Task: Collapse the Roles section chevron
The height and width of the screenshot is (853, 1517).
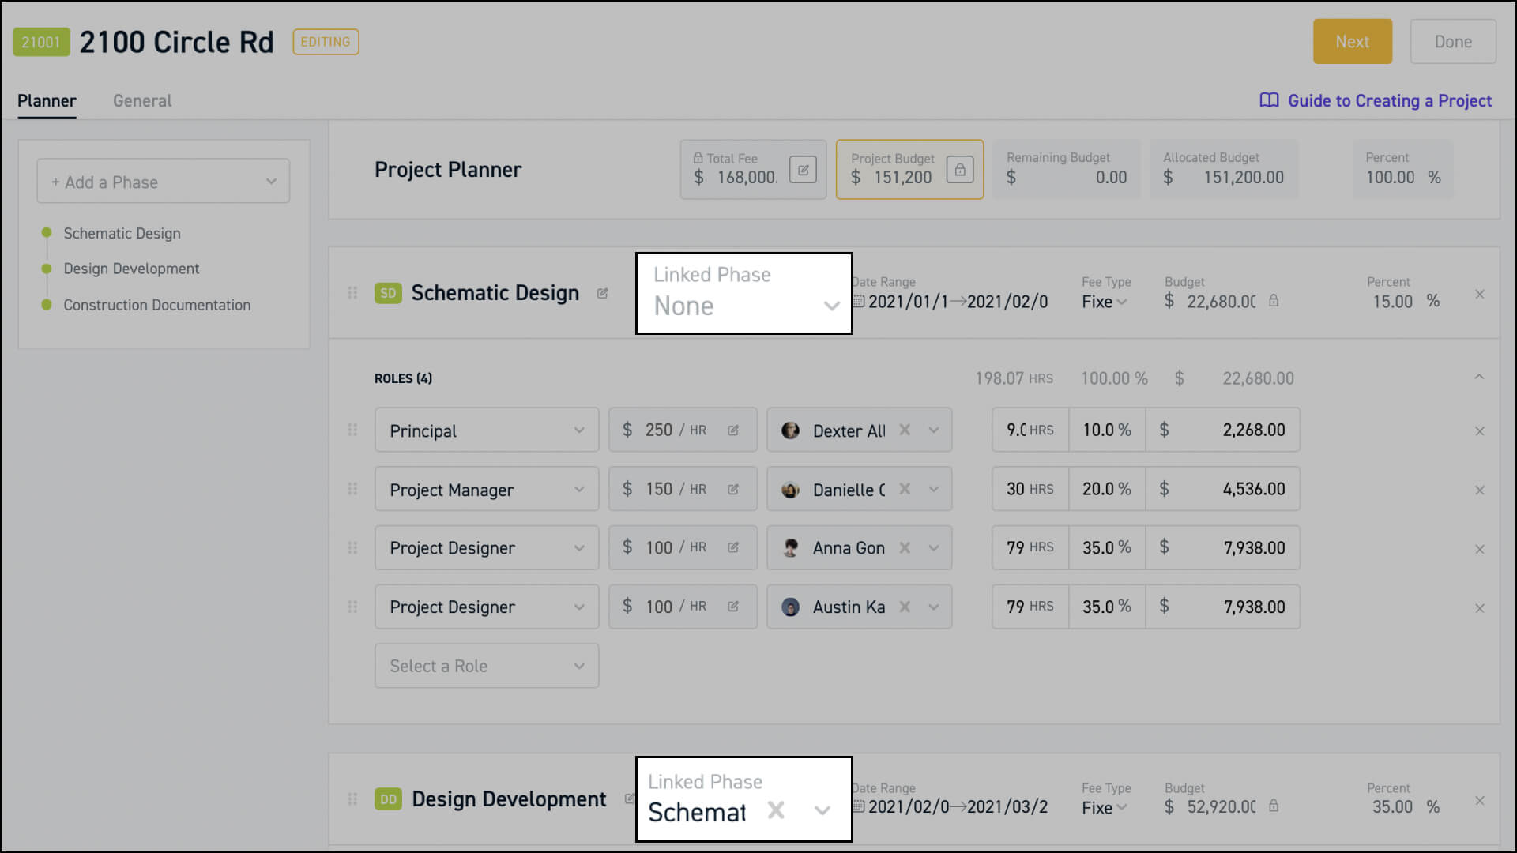Action: [x=1479, y=378]
